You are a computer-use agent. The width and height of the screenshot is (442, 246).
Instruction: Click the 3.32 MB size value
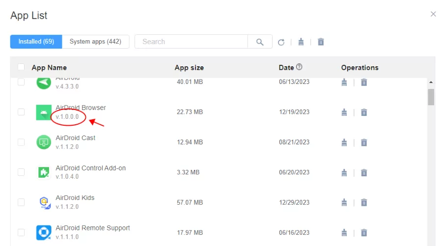click(x=188, y=172)
